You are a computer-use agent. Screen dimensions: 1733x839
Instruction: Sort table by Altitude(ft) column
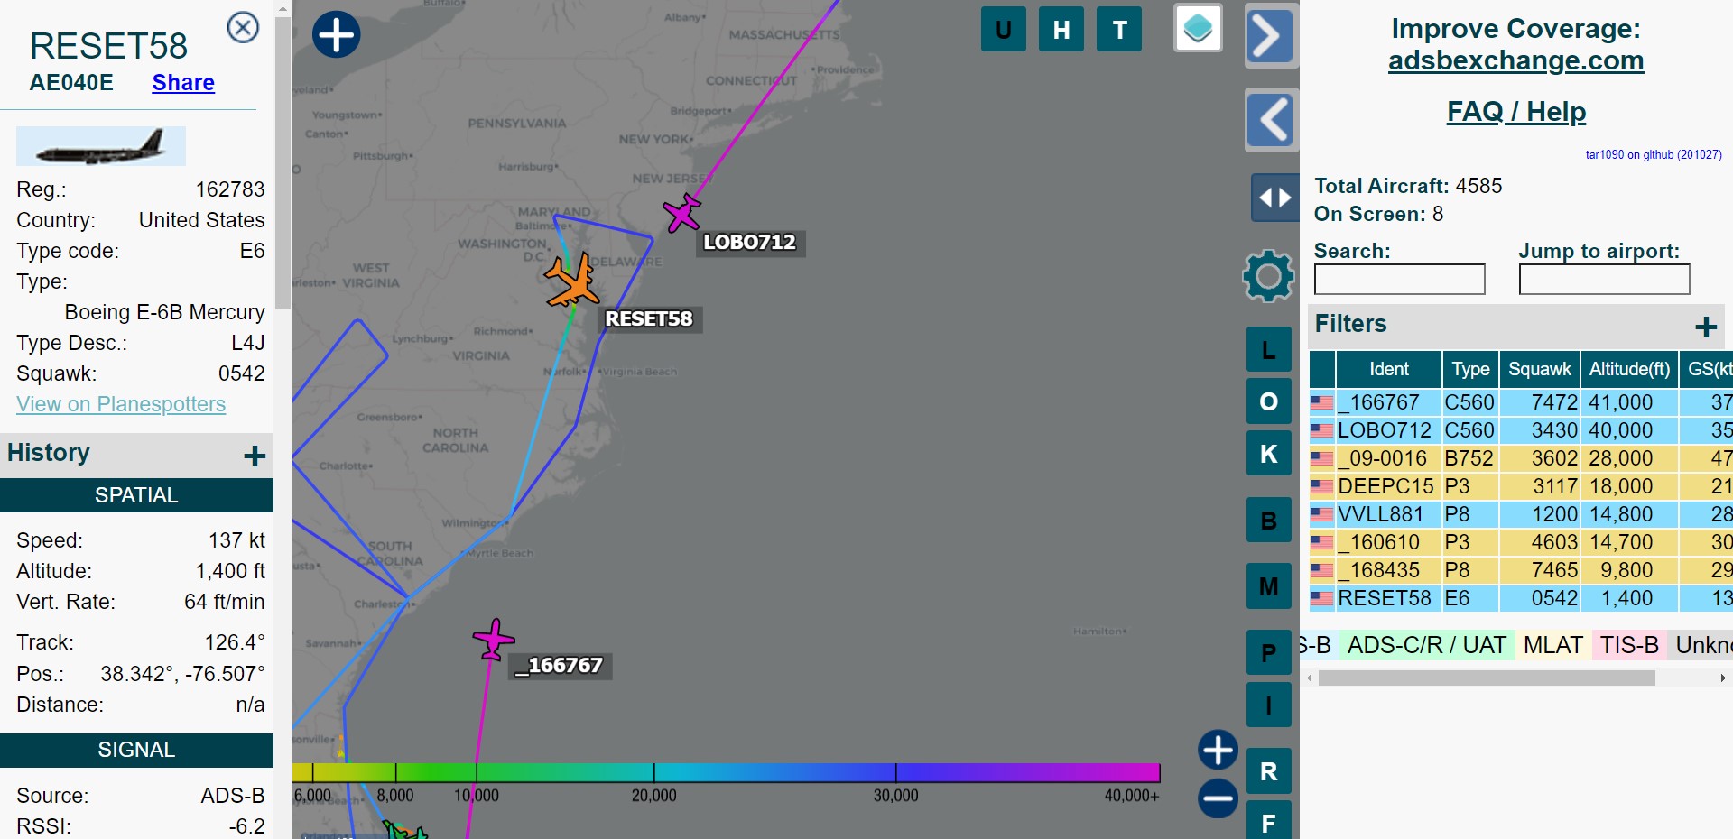(x=1629, y=369)
